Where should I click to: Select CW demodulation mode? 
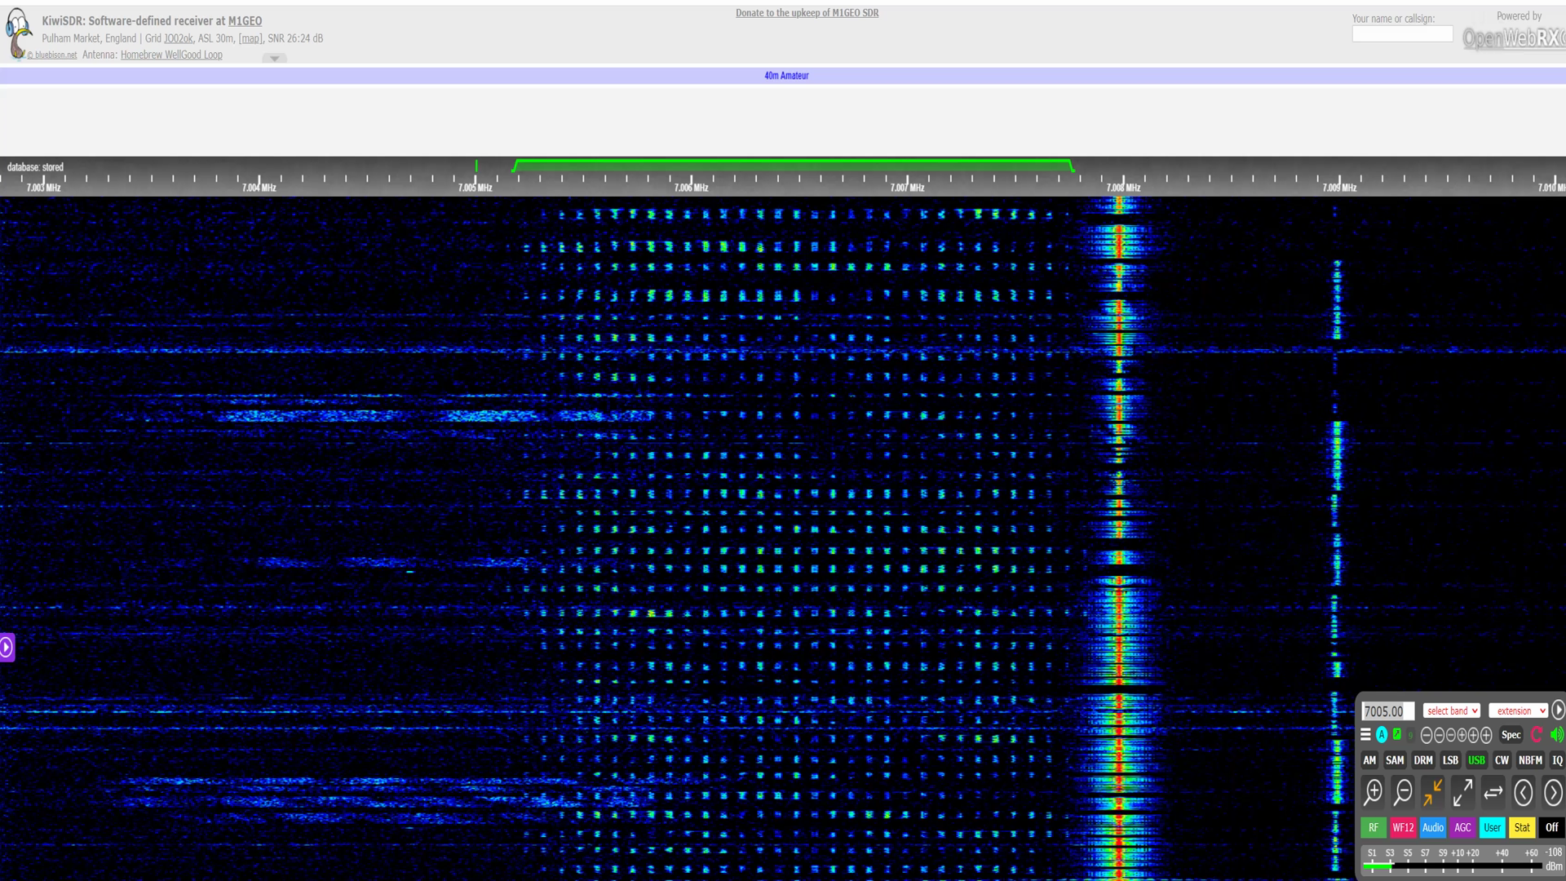1502,760
